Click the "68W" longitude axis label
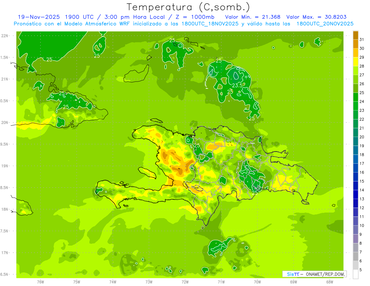 coord(330,282)
